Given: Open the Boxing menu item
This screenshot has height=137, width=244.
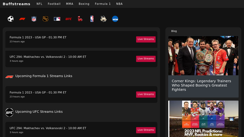Looking at the screenshot, I should point(84,4).
